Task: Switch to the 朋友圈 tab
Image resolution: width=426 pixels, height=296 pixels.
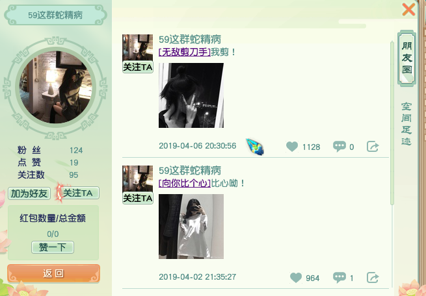Action: click(x=406, y=58)
